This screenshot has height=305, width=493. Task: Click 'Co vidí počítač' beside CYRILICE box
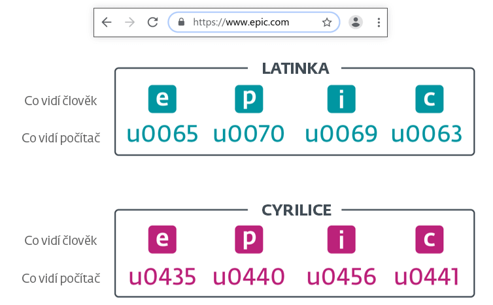click(61, 278)
